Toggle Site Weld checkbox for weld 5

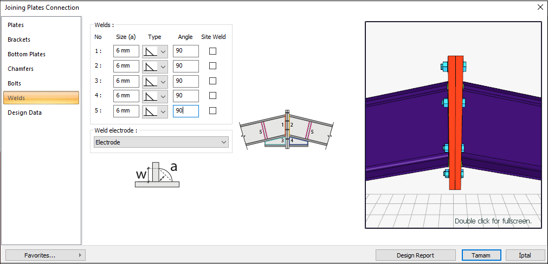pyautogui.click(x=212, y=110)
